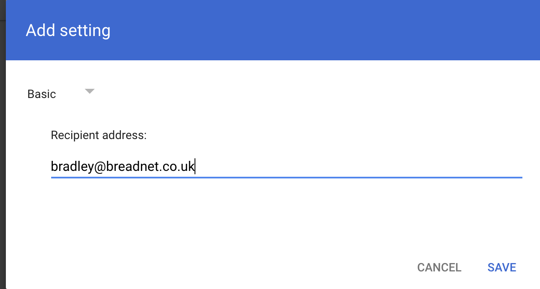
Task: Click the Basic setting type label
Action: coord(42,94)
